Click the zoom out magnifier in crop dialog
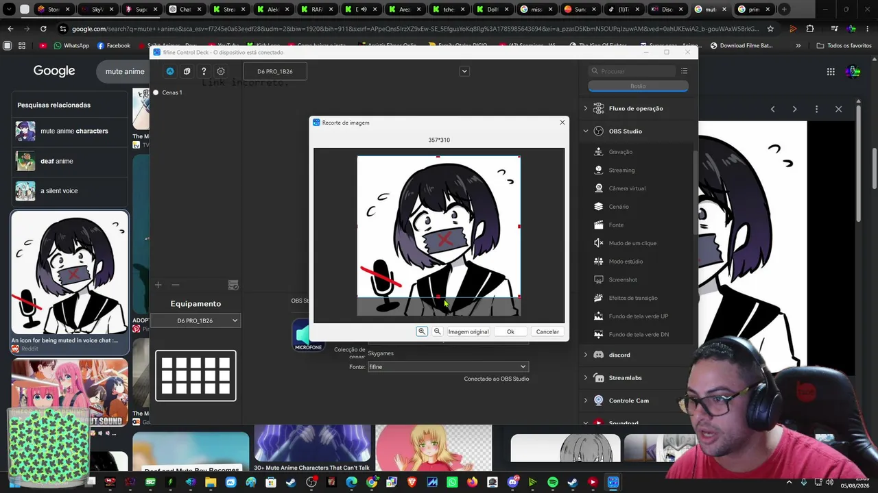Image resolution: width=878 pixels, height=493 pixels. (437, 331)
